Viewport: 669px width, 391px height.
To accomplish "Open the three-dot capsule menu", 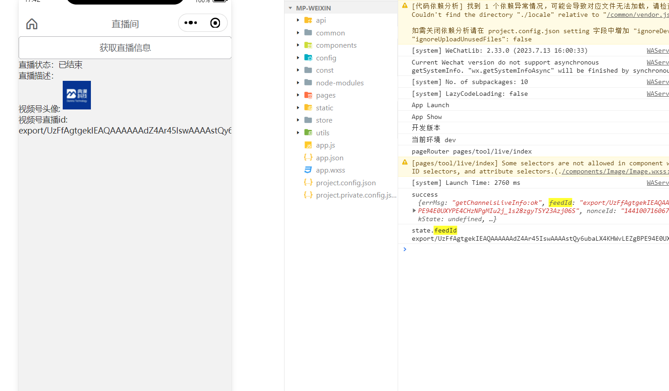I will [191, 23].
